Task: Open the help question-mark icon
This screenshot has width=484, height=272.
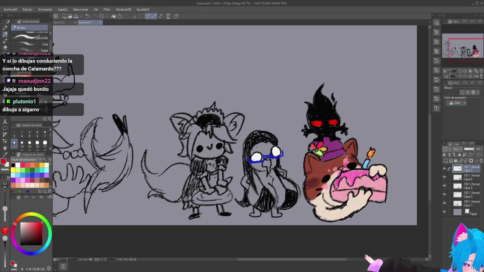Action: pyautogui.click(x=176, y=16)
